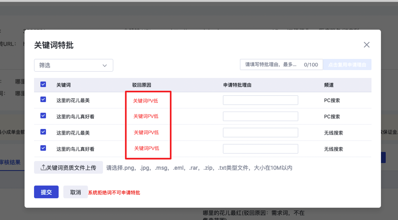Uncheck 这里的花儿最美 row for 无线搜索
The image size is (398, 220).
43,132
